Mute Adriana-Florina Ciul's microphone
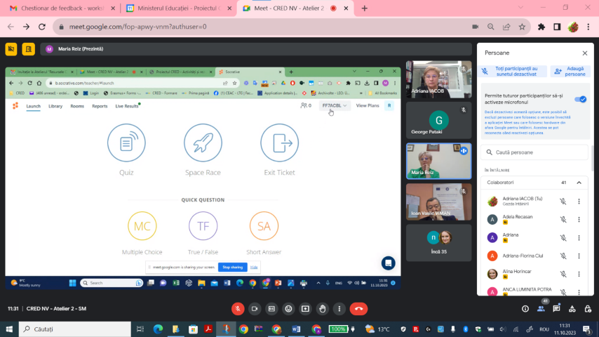The height and width of the screenshot is (337, 599). tap(563, 256)
